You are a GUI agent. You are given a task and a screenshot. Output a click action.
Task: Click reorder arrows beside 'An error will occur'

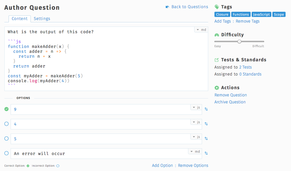point(206,153)
